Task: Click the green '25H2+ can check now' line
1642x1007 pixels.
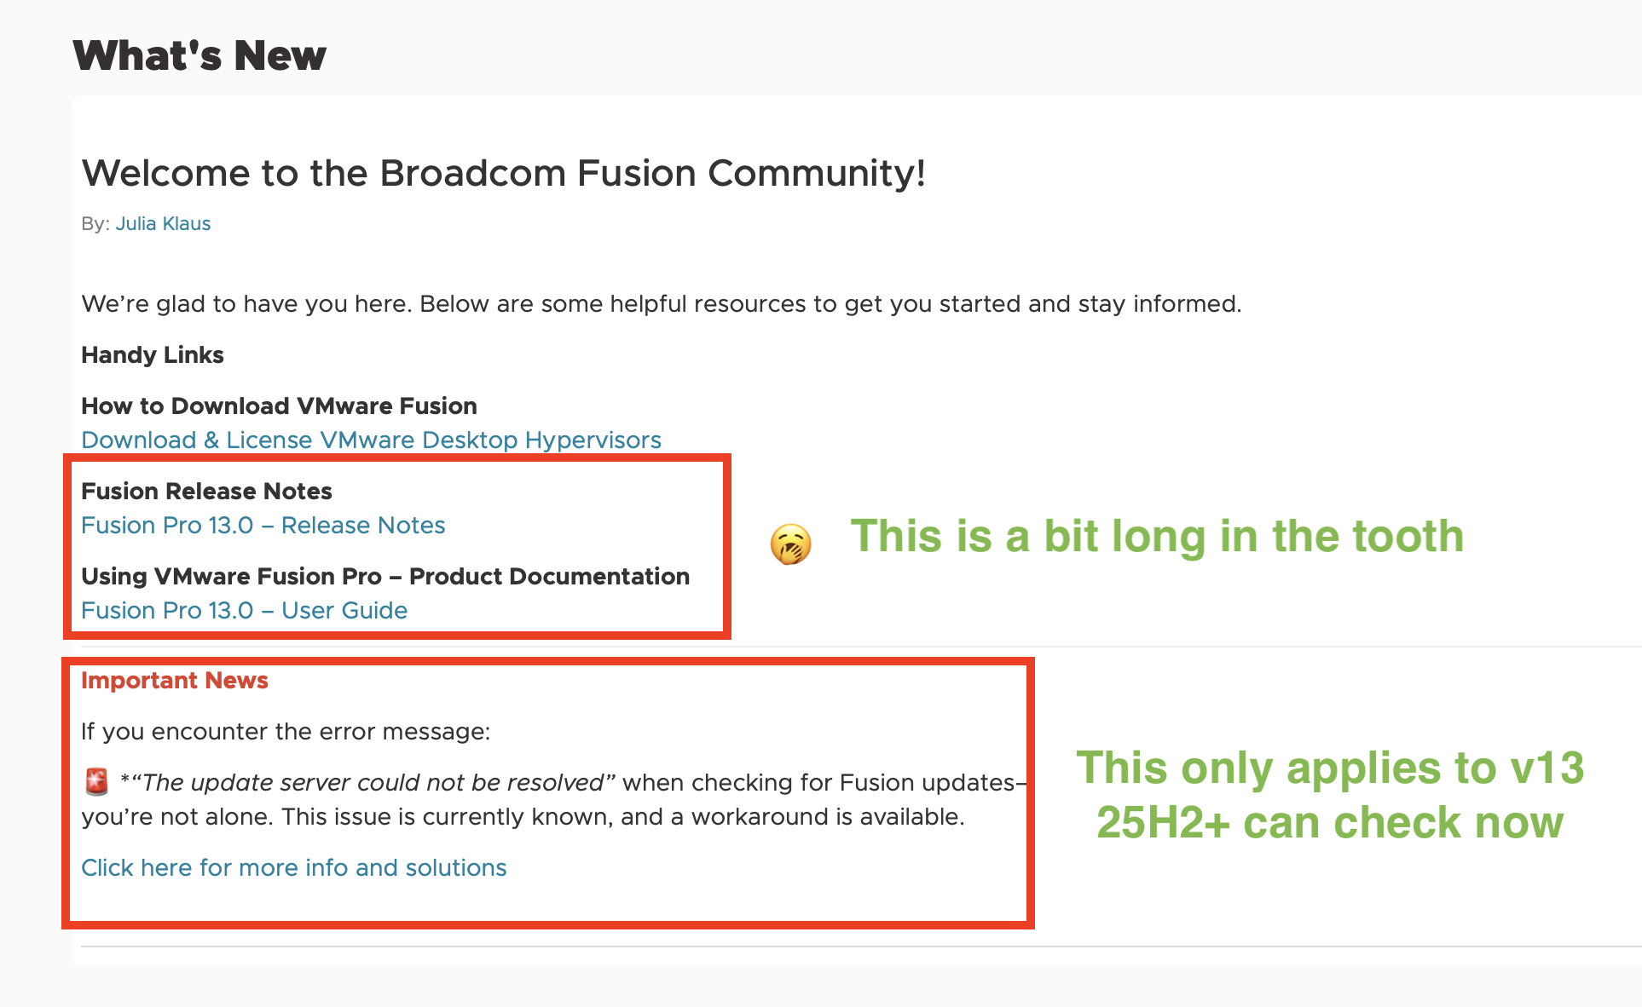Action: coord(1330,822)
